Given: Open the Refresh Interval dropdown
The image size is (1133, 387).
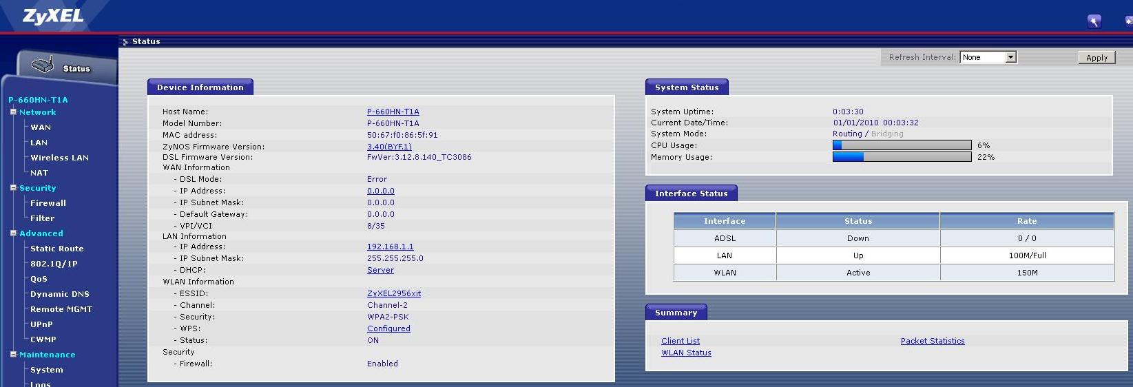Looking at the screenshot, I should click(x=988, y=57).
